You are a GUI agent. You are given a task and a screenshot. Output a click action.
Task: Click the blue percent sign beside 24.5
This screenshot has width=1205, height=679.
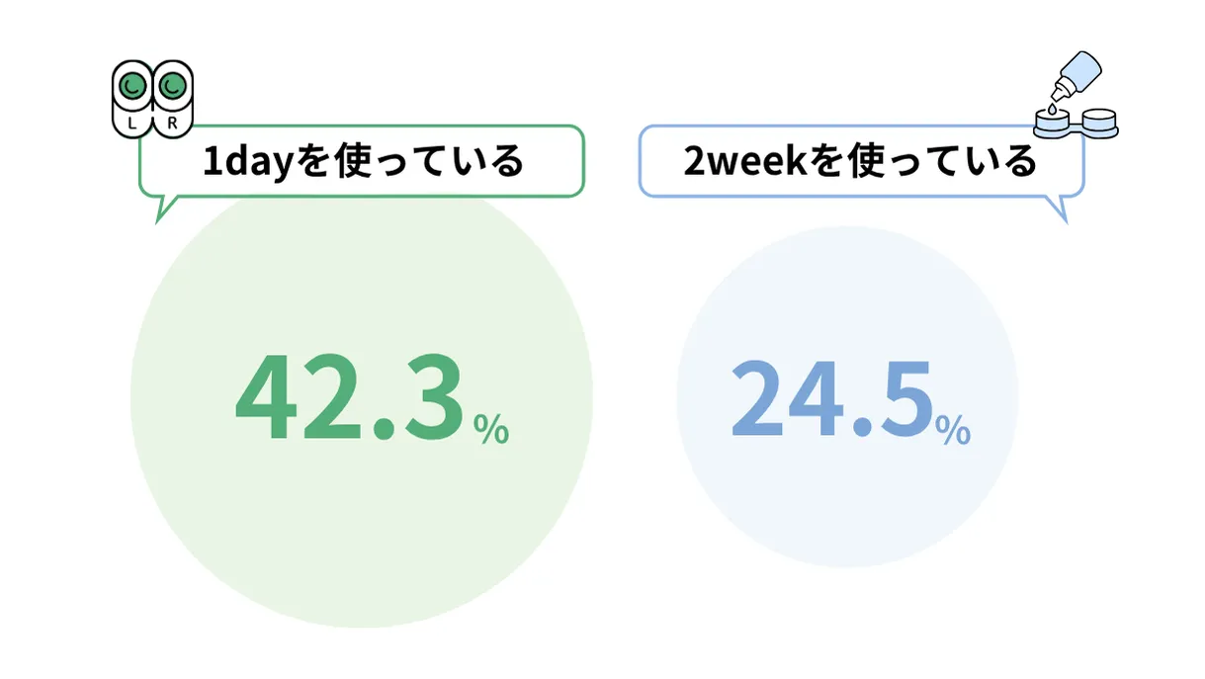pos(954,430)
